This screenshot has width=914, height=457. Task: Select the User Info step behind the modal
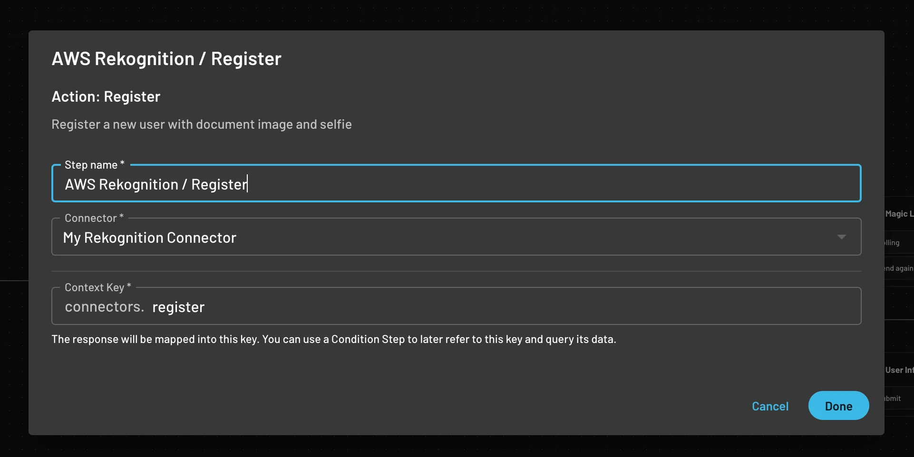[x=899, y=369]
